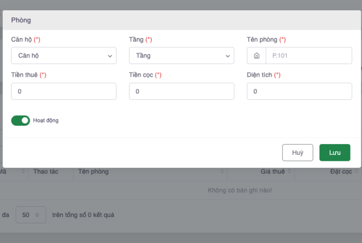Open the page size 50 selector
This screenshot has width=362, height=243.
[30, 215]
